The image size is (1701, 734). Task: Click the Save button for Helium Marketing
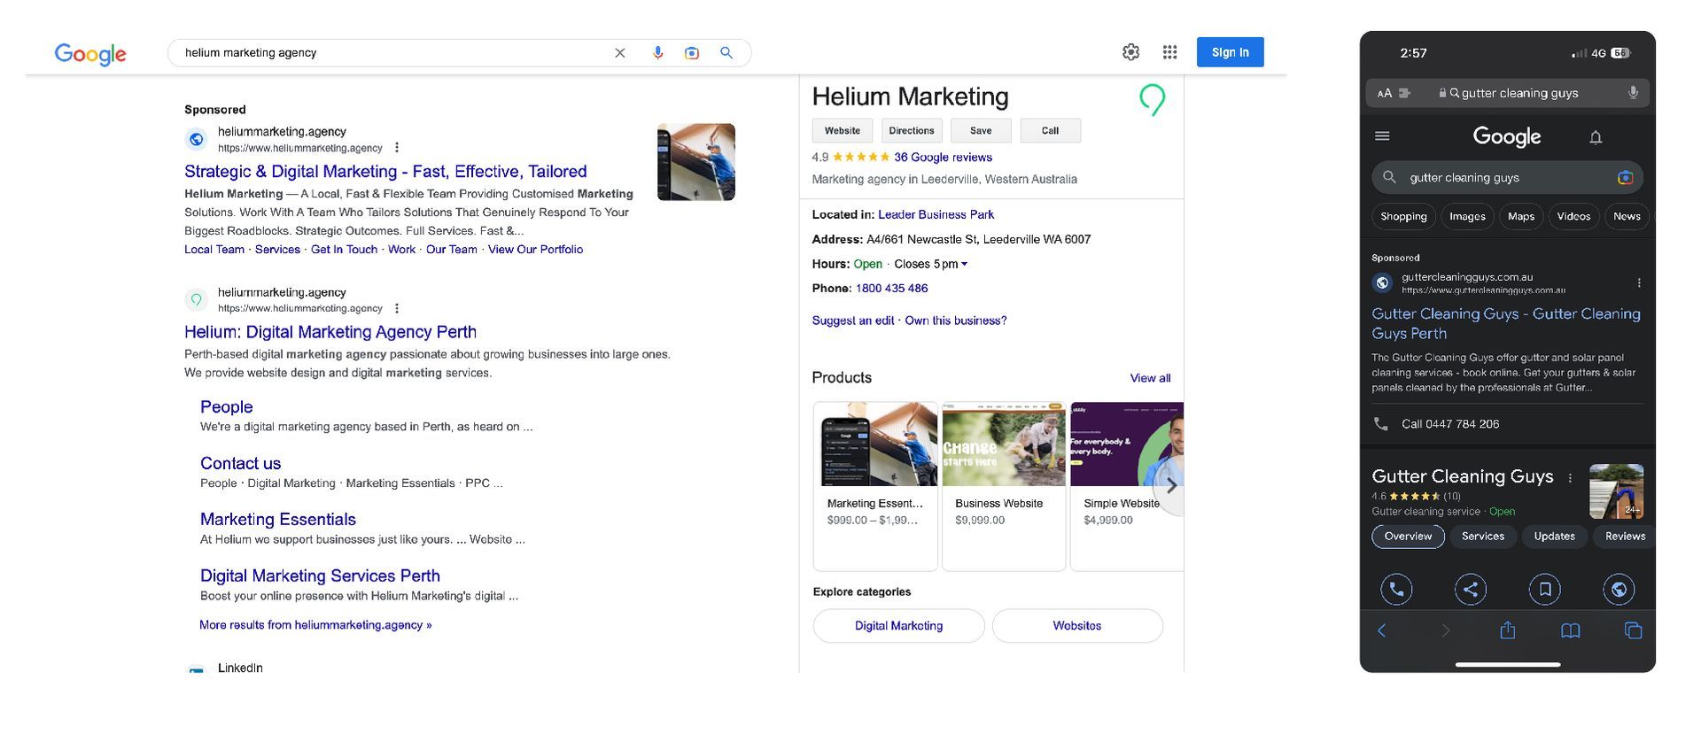point(981,131)
